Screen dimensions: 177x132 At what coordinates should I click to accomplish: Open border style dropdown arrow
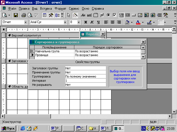[x=165, y=22]
